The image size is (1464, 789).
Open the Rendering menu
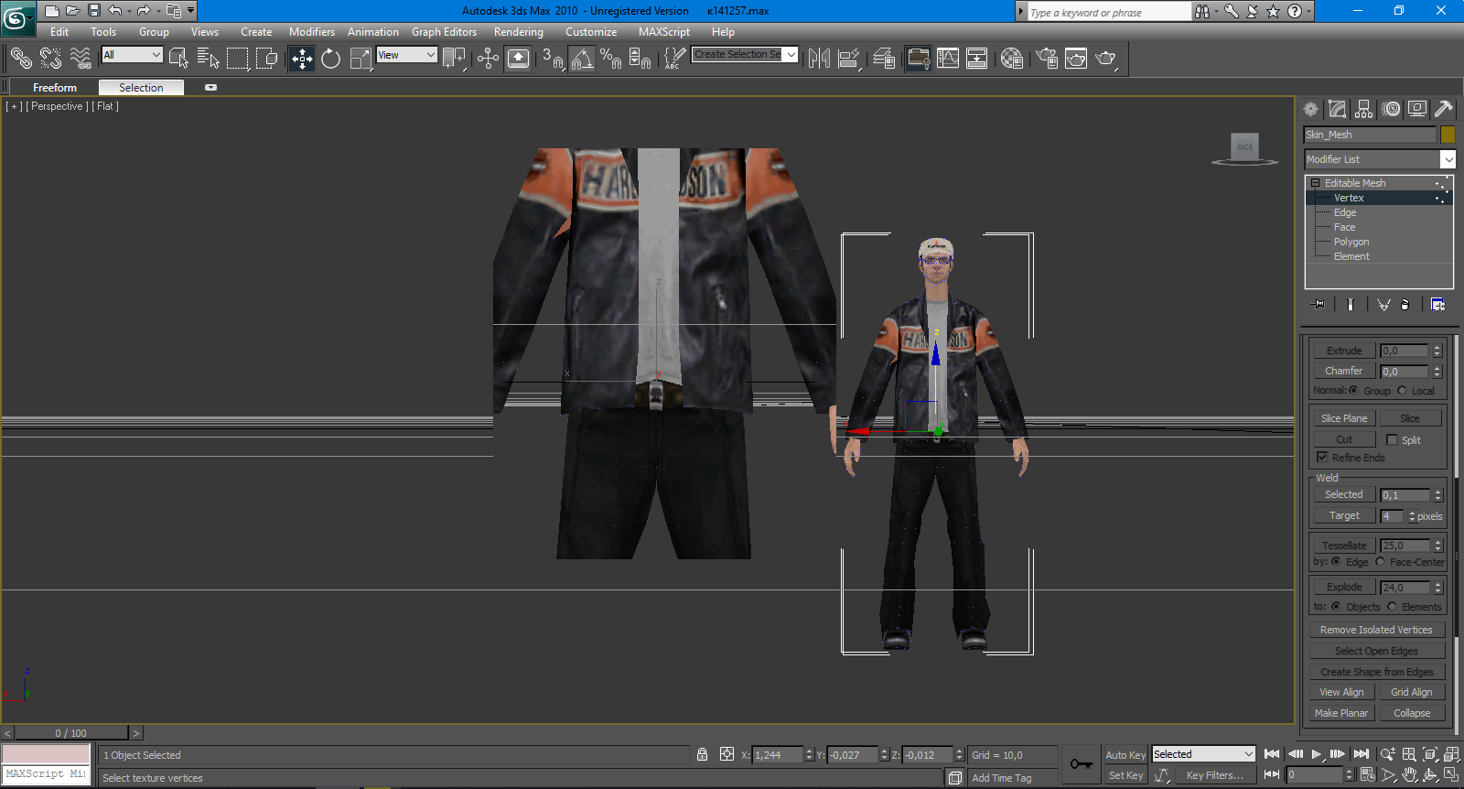[x=518, y=32]
